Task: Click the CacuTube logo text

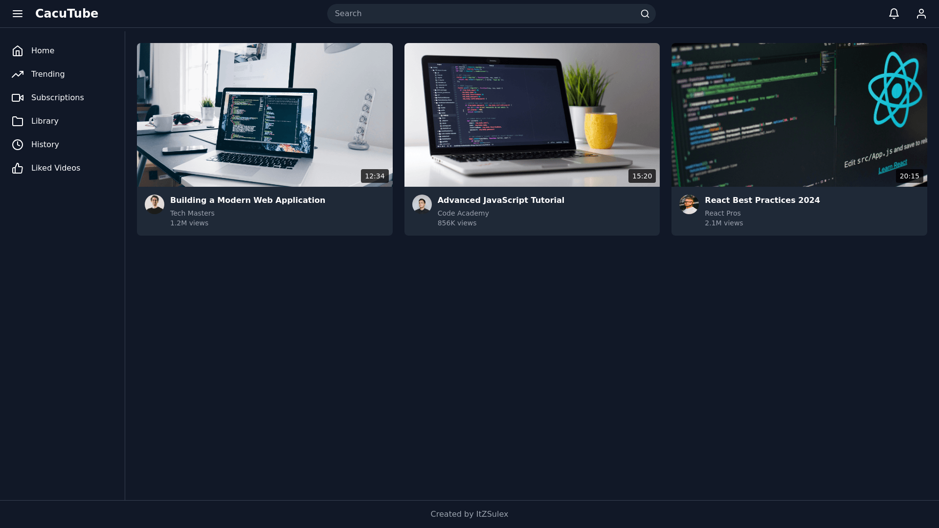Action: click(67, 14)
